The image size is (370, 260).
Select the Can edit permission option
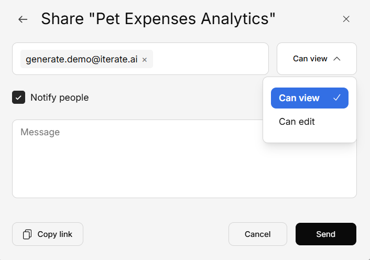pyautogui.click(x=297, y=122)
